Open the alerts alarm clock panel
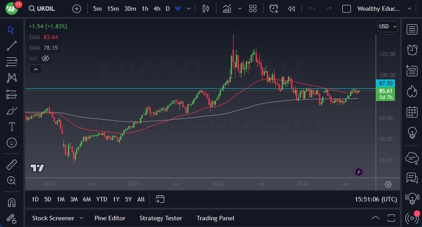 (412, 50)
